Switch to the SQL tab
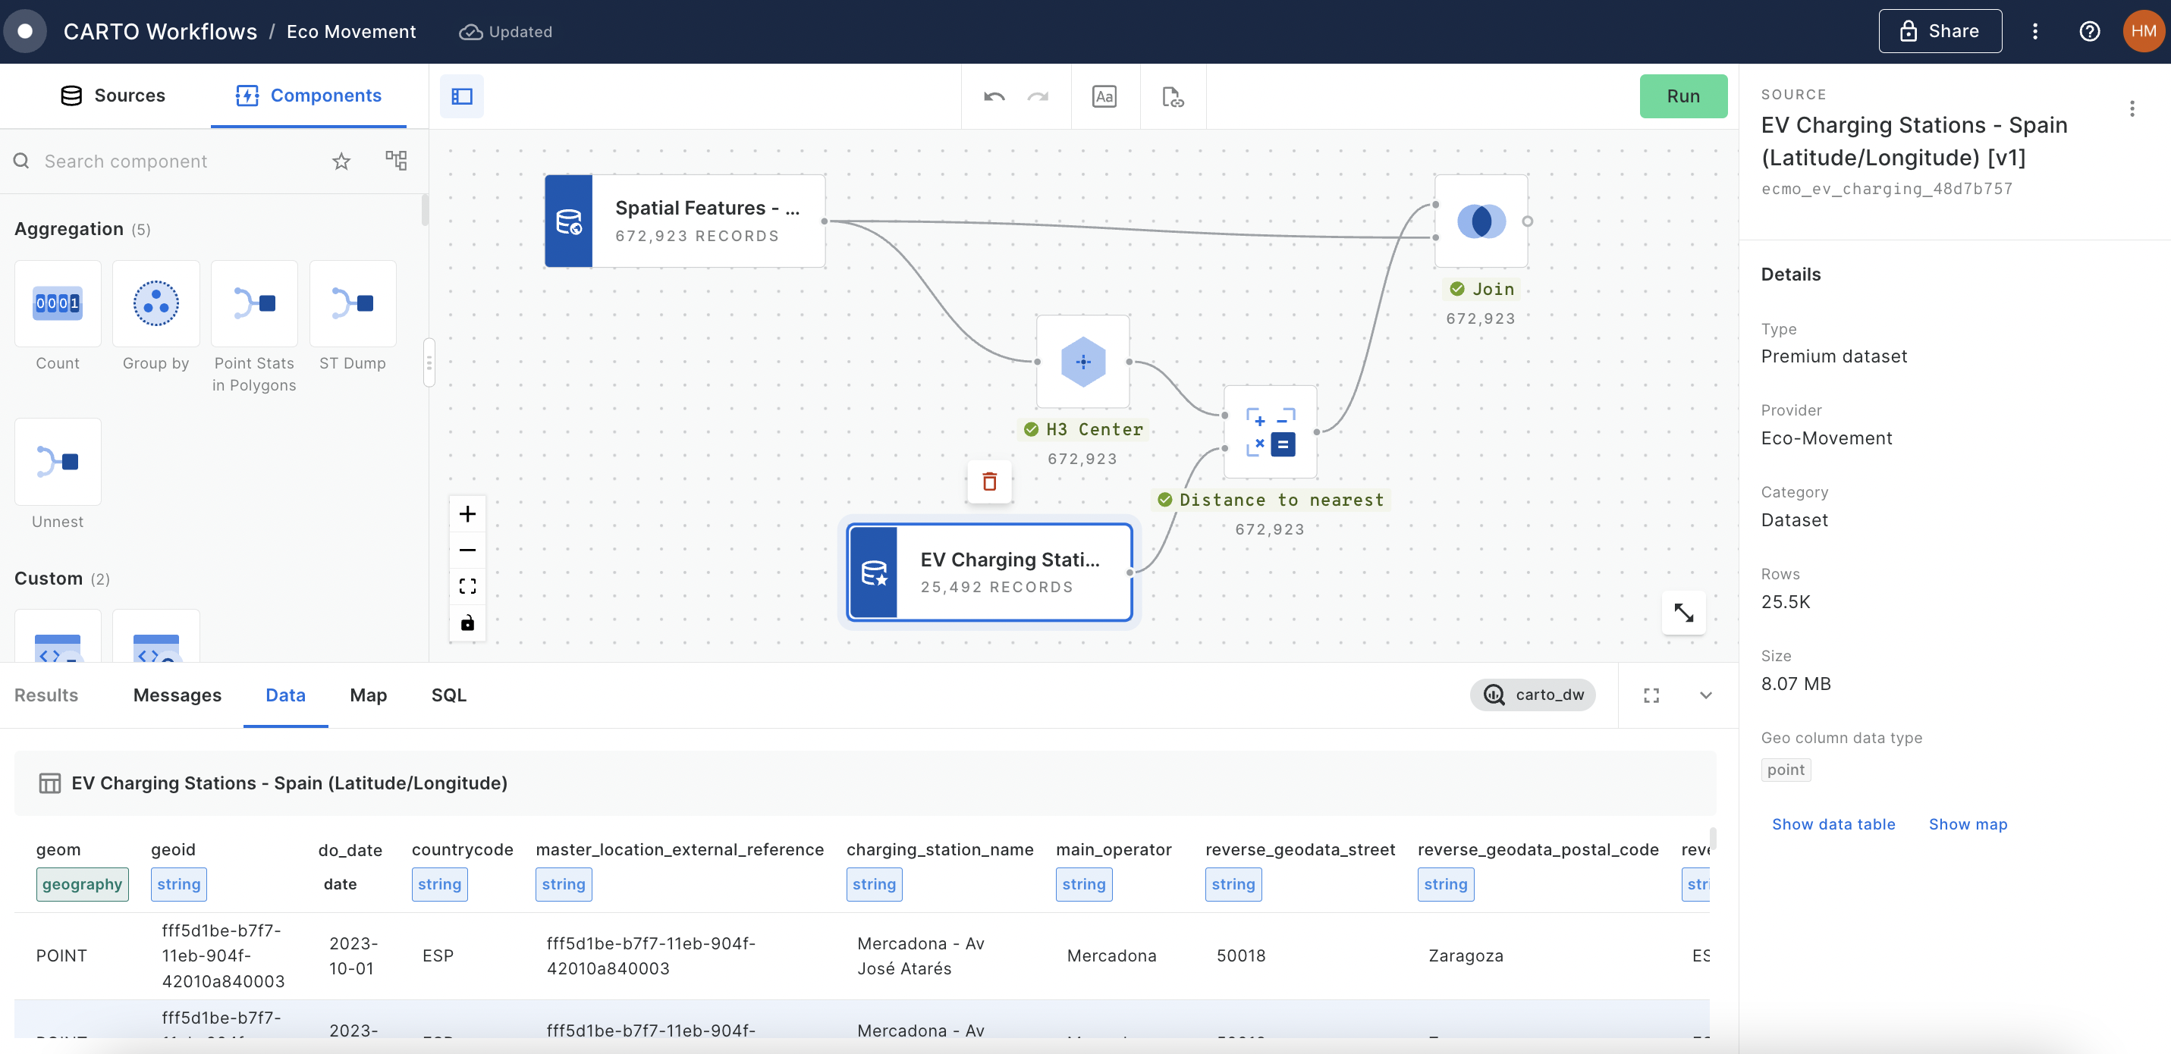The image size is (2171, 1054). click(448, 695)
